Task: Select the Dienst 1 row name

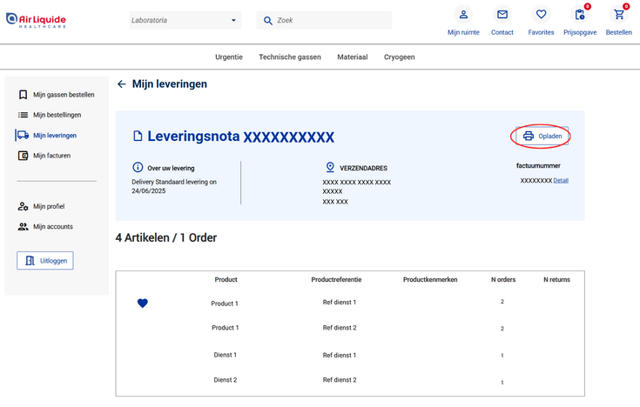Action: (225, 355)
